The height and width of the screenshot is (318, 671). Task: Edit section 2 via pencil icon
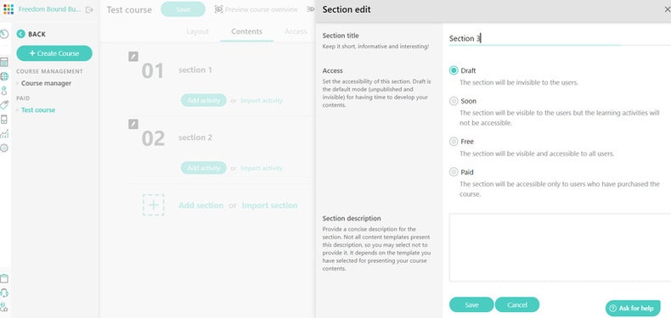tap(133, 124)
